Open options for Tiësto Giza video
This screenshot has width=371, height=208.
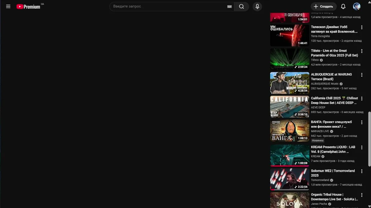pos(362,51)
